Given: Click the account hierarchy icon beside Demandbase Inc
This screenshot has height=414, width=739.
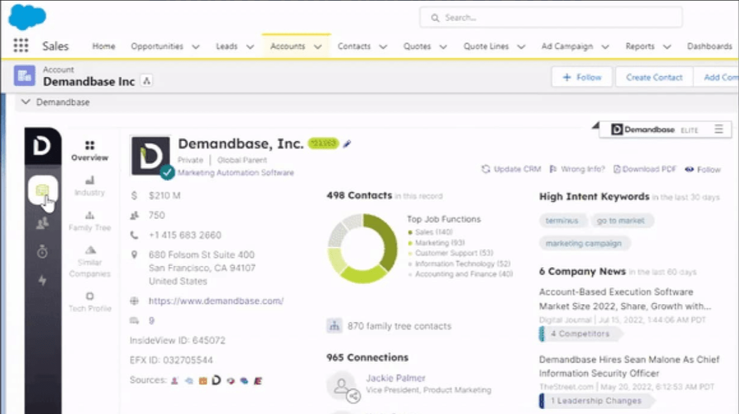Looking at the screenshot, I should [147, 81].
